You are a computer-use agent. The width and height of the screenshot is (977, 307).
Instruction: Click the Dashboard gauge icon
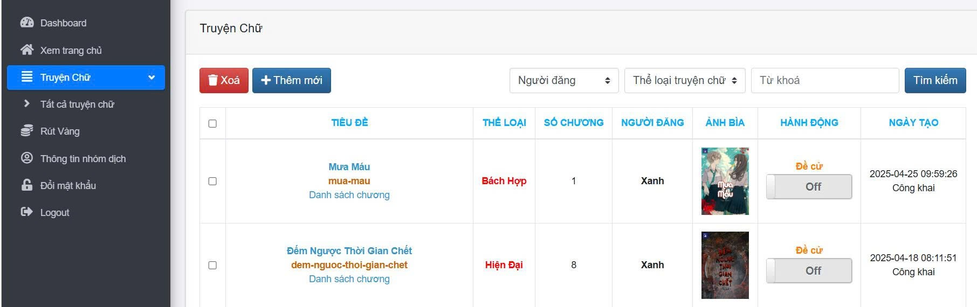[x=27, y=23]
